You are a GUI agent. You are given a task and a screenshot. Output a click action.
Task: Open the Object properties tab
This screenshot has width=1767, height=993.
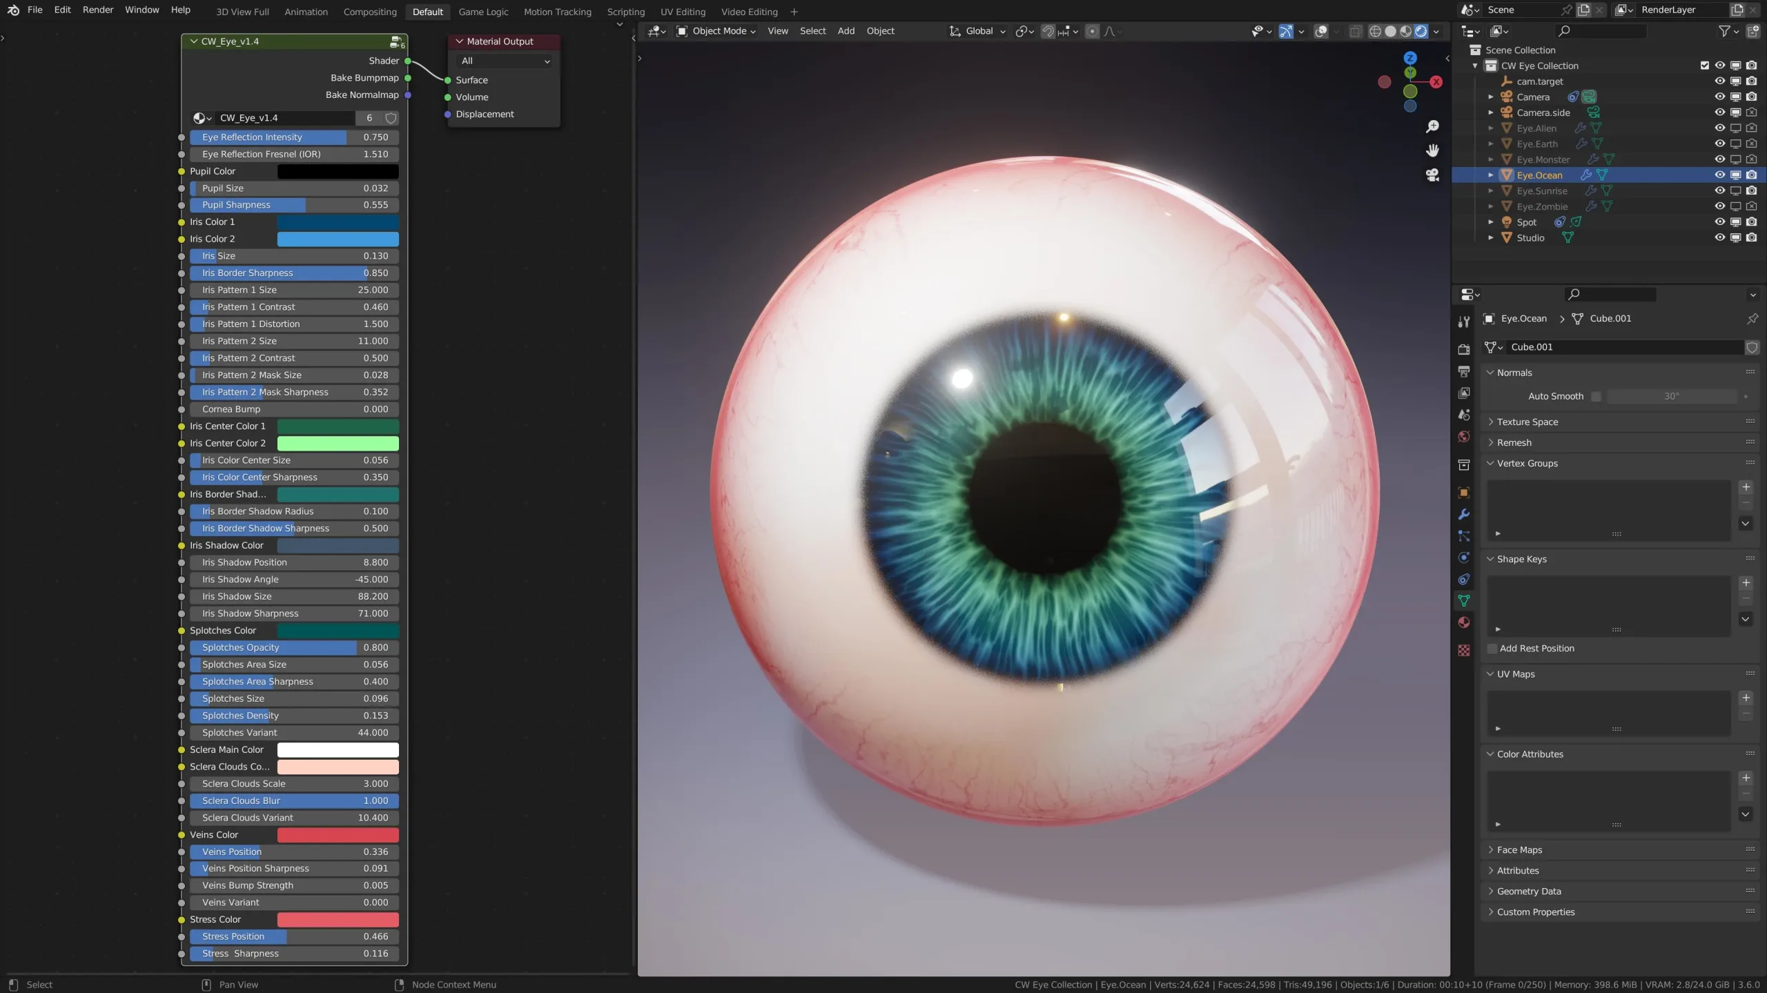pyautogui.click(x=1463, y=493)
